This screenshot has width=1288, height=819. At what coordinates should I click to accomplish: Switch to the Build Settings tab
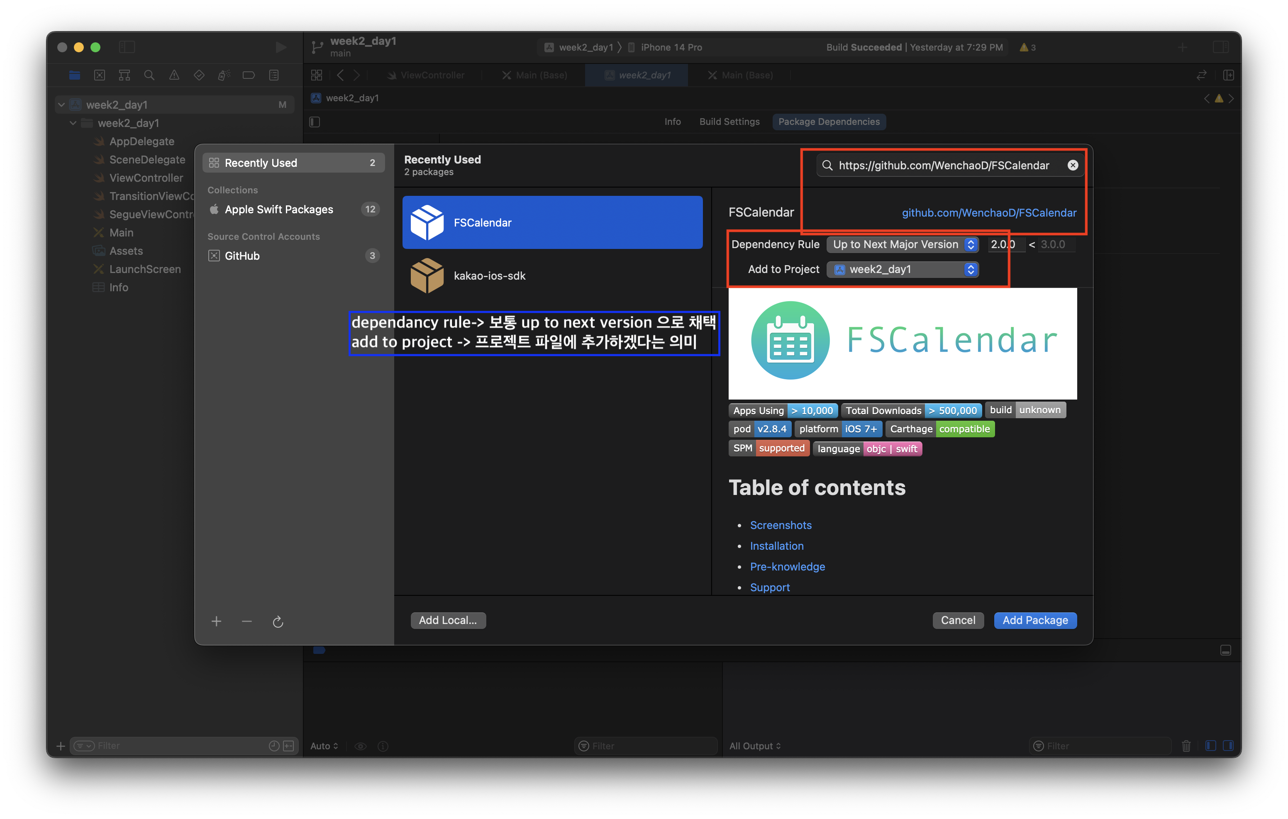tap(729, 122)
